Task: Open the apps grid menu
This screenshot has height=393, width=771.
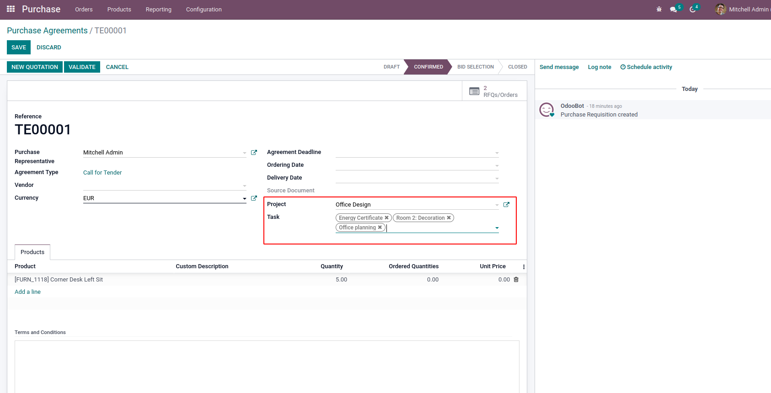Action: click(x=11, y=9)
